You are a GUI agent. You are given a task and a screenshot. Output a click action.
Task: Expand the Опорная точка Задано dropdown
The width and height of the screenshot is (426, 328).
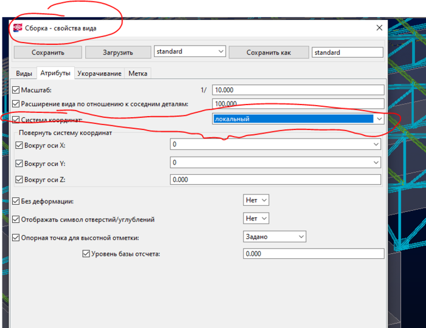coord(274,236)
